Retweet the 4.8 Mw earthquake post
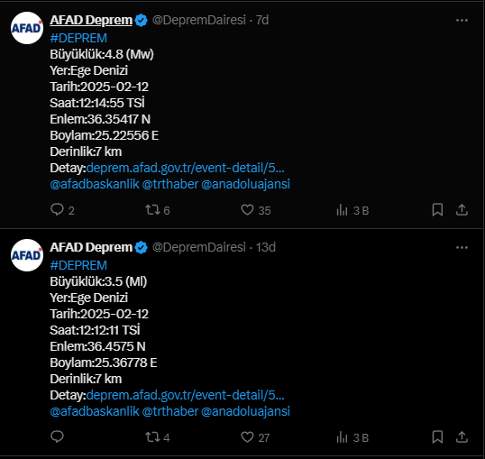This screenshot has height=459, width=485. tap(152, 210)
